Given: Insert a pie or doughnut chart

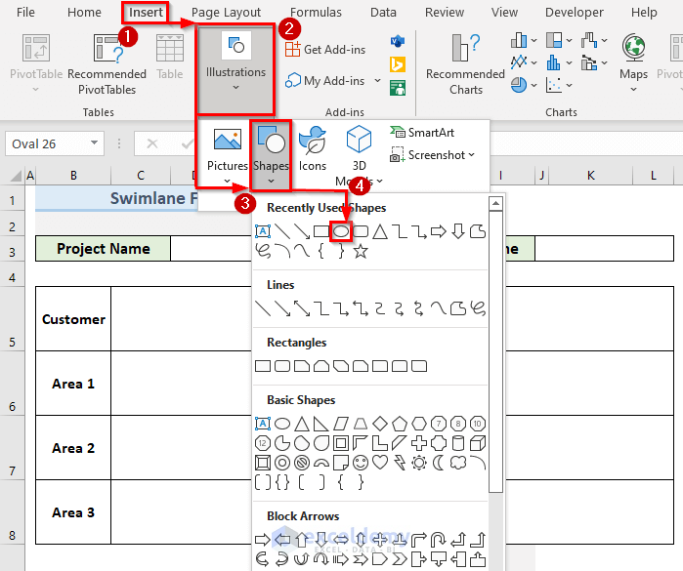Looking at the screenshot, I should 523,85.
